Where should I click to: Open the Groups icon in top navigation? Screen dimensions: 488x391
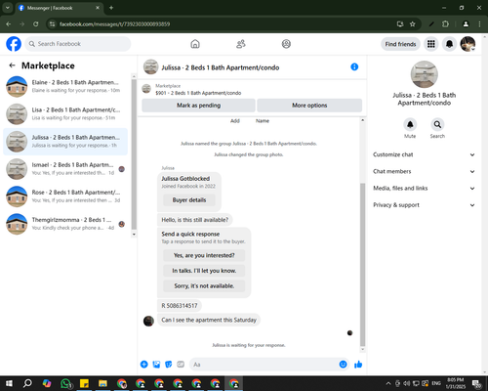[286, 44]
